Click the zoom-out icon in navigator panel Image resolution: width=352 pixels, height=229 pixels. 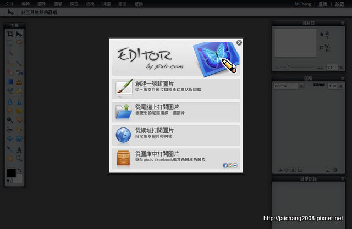point(277,67)
